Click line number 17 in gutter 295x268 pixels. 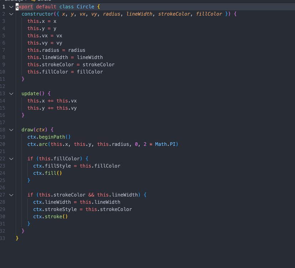(2, 122)
